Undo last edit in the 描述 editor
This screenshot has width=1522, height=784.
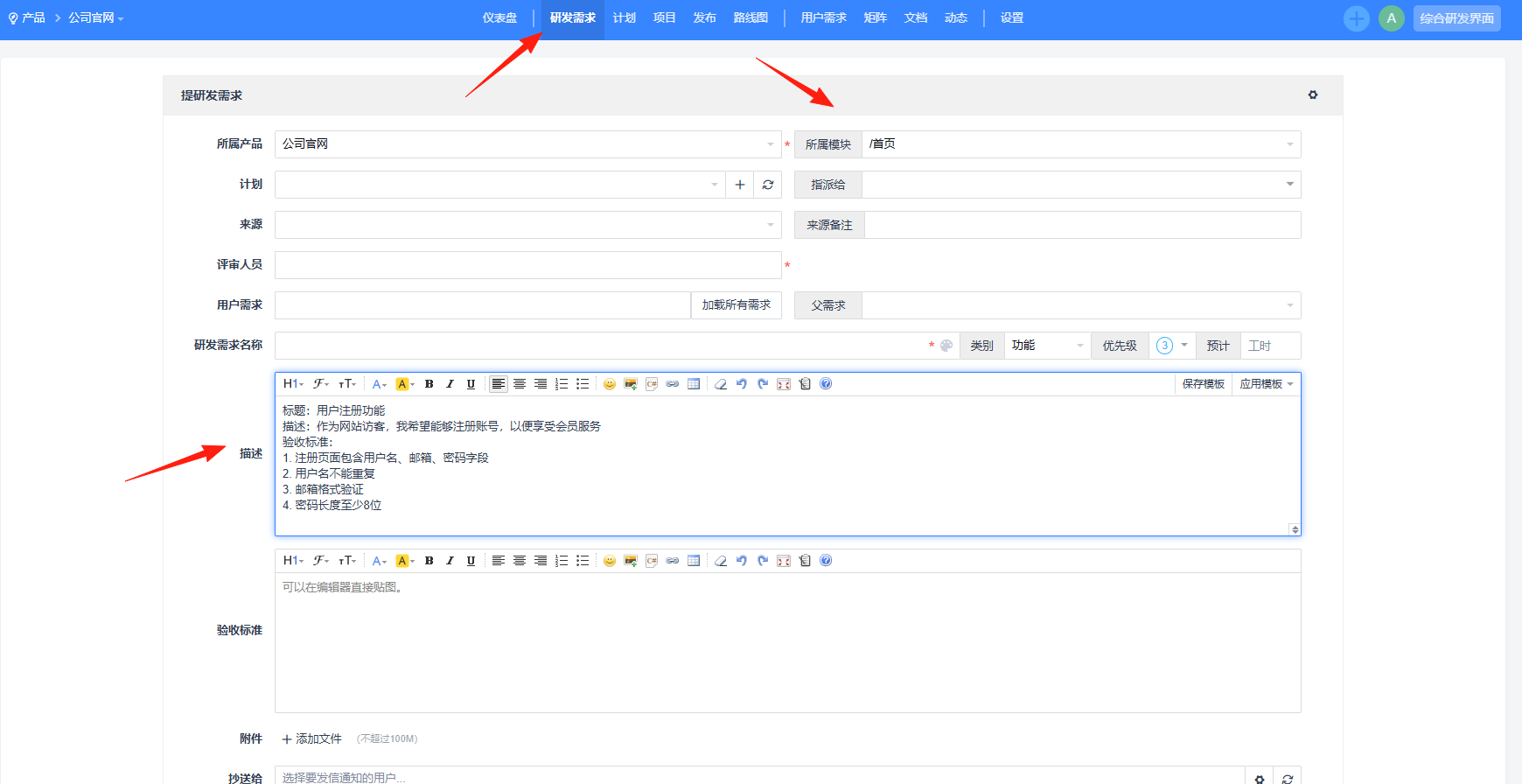tap(742, 384)
